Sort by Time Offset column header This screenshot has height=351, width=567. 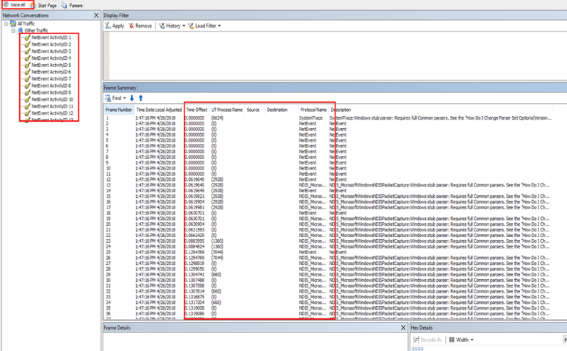[197, 110]
